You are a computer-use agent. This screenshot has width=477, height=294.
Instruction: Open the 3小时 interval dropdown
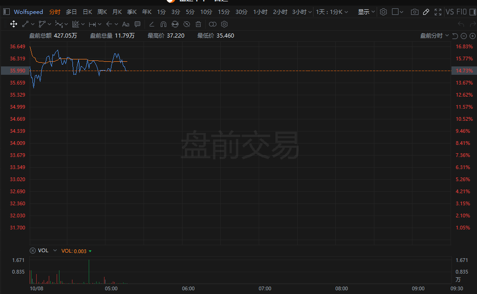(x=302, y=12)
